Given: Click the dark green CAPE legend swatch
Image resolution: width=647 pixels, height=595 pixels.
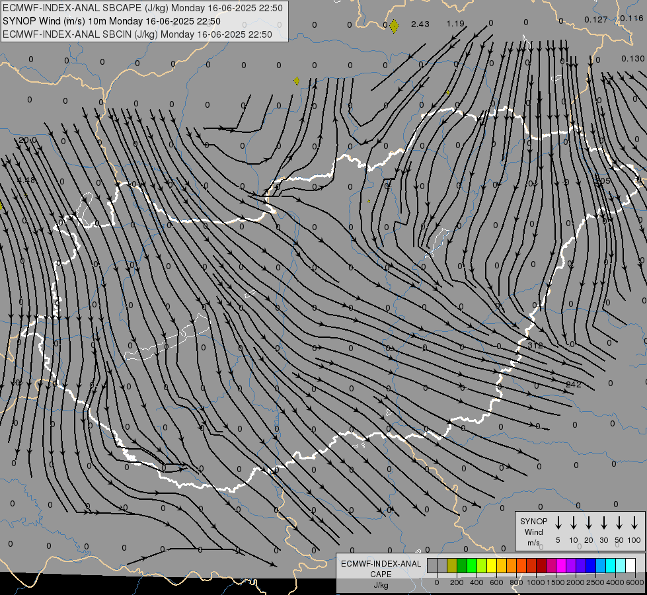Looking at the screenshot, I should click(462, 565).
